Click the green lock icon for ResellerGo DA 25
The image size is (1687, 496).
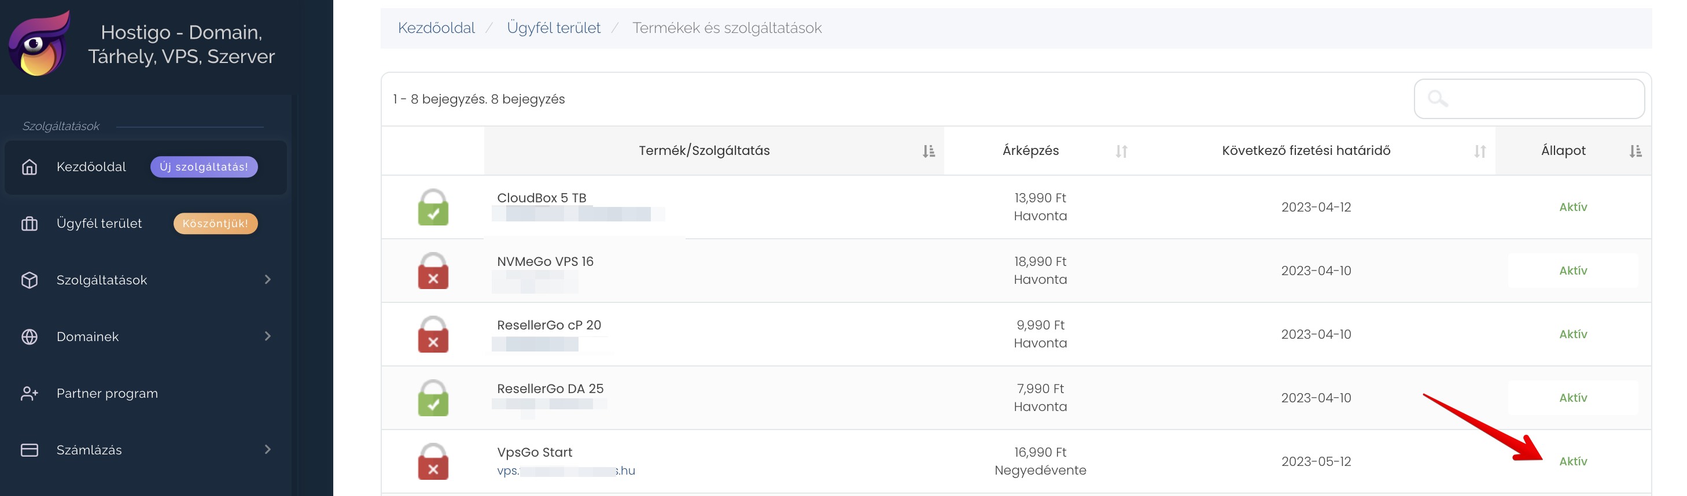point(433,397)
